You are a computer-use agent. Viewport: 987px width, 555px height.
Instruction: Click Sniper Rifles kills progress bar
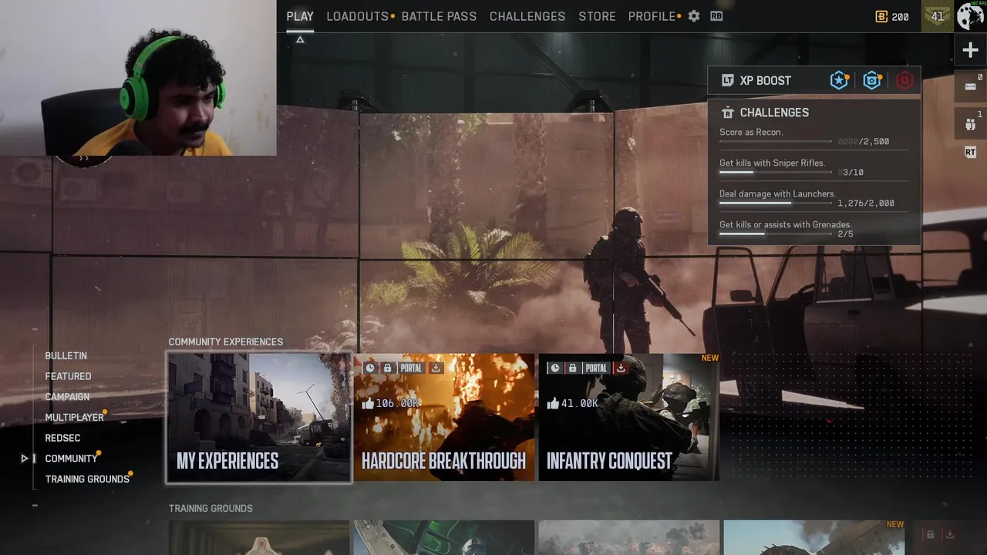click(776, 173)
